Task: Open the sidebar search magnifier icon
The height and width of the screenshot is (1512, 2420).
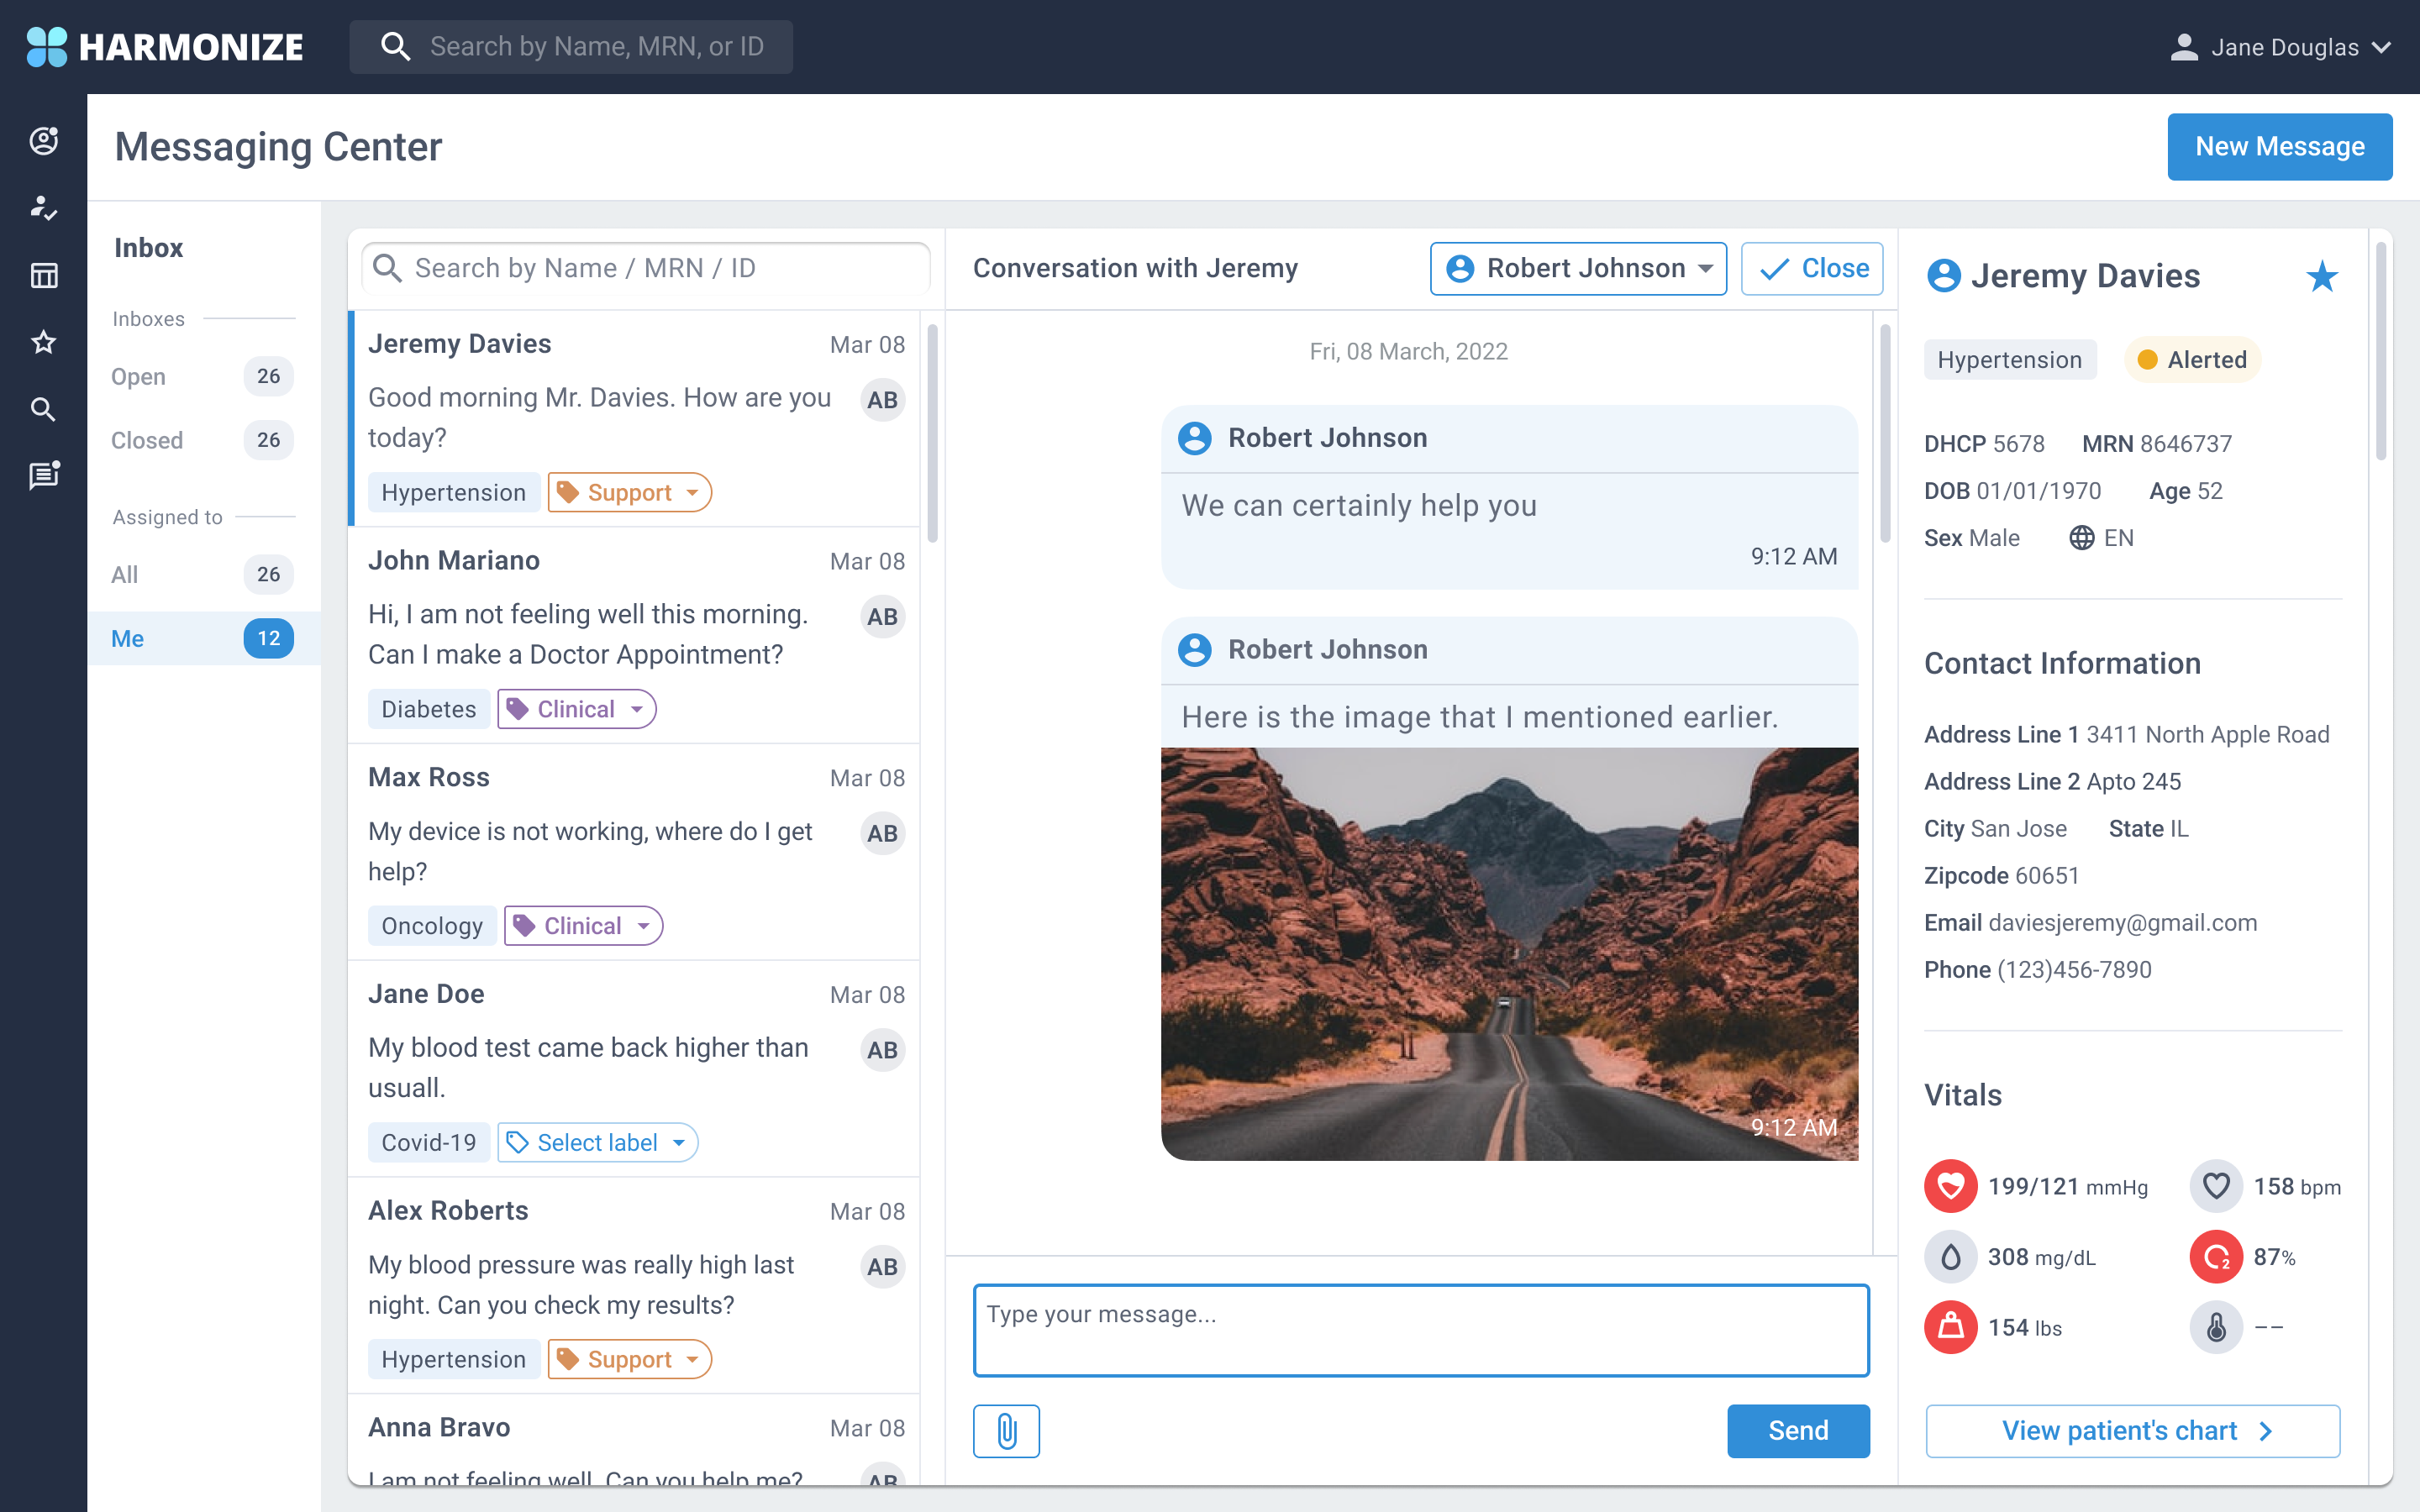Action: [x=43, y=409]
